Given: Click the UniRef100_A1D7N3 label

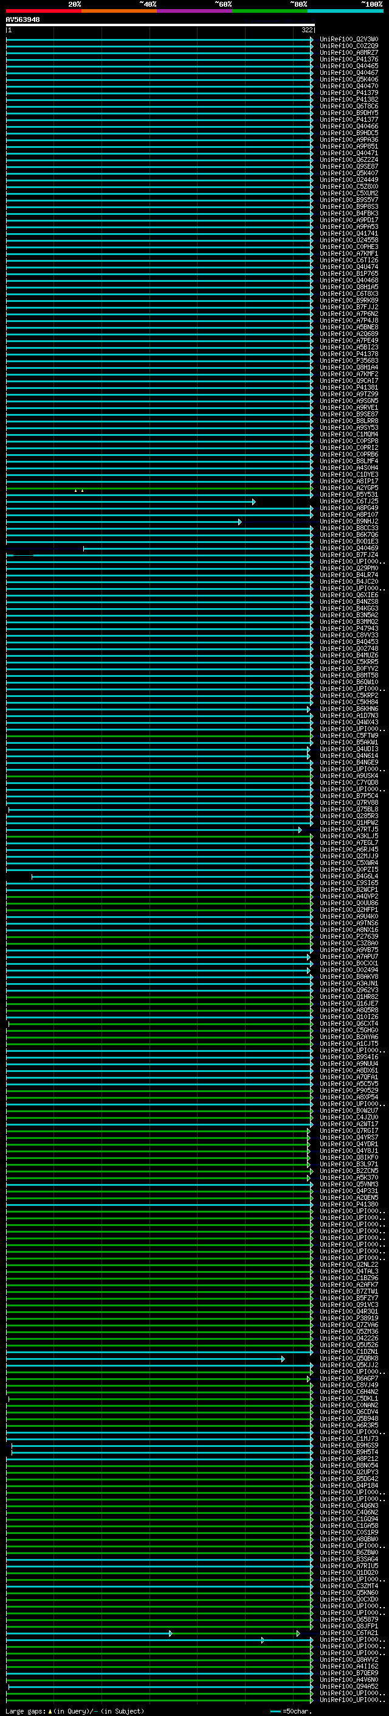Looking at the screenshot, I should [x=349, y=715].
